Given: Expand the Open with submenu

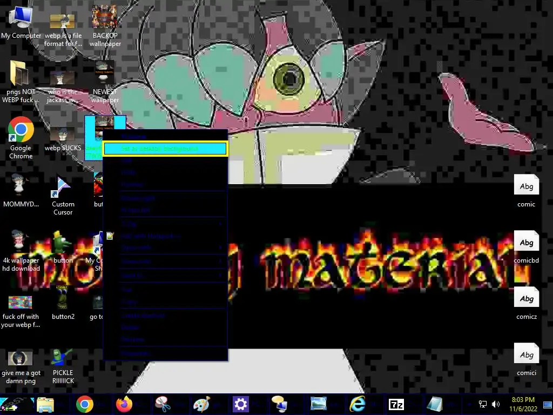Looking at the screenshot, I should pos(165,247).
